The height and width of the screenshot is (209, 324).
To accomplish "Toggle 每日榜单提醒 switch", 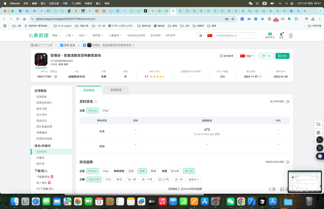I will (287, 102).
